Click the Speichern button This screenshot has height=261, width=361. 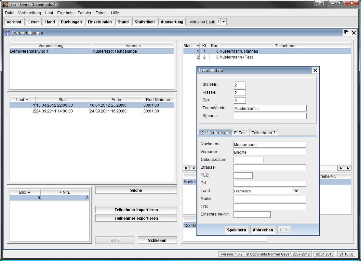click(236, 230)
